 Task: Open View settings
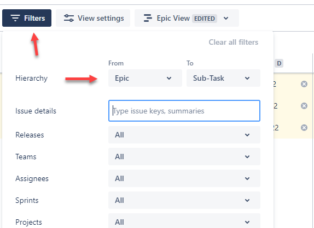[x=93, y=18]
